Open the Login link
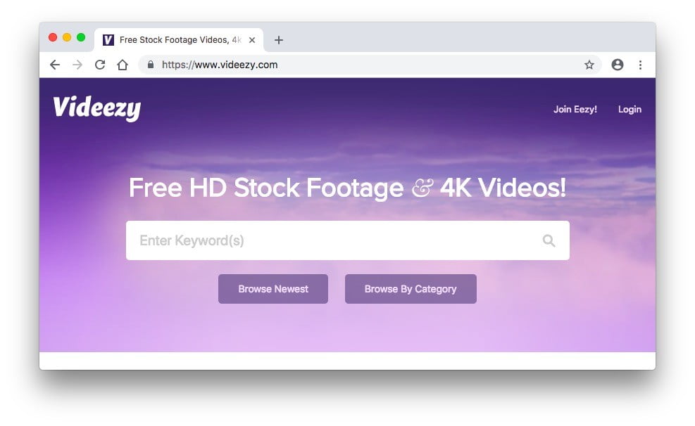 coord(630,109)
